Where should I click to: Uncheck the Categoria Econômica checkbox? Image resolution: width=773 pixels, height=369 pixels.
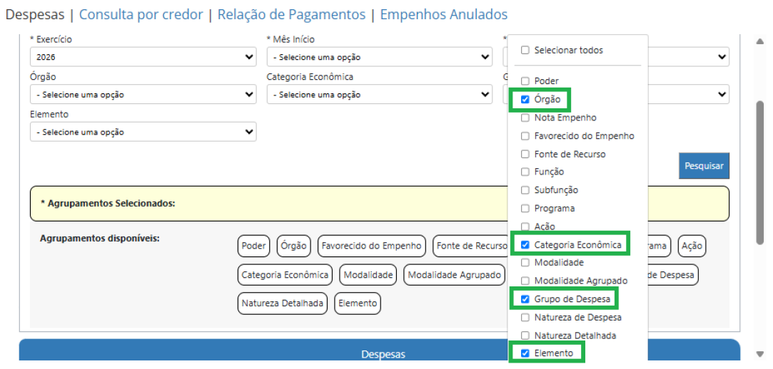[x=525, y=244]
